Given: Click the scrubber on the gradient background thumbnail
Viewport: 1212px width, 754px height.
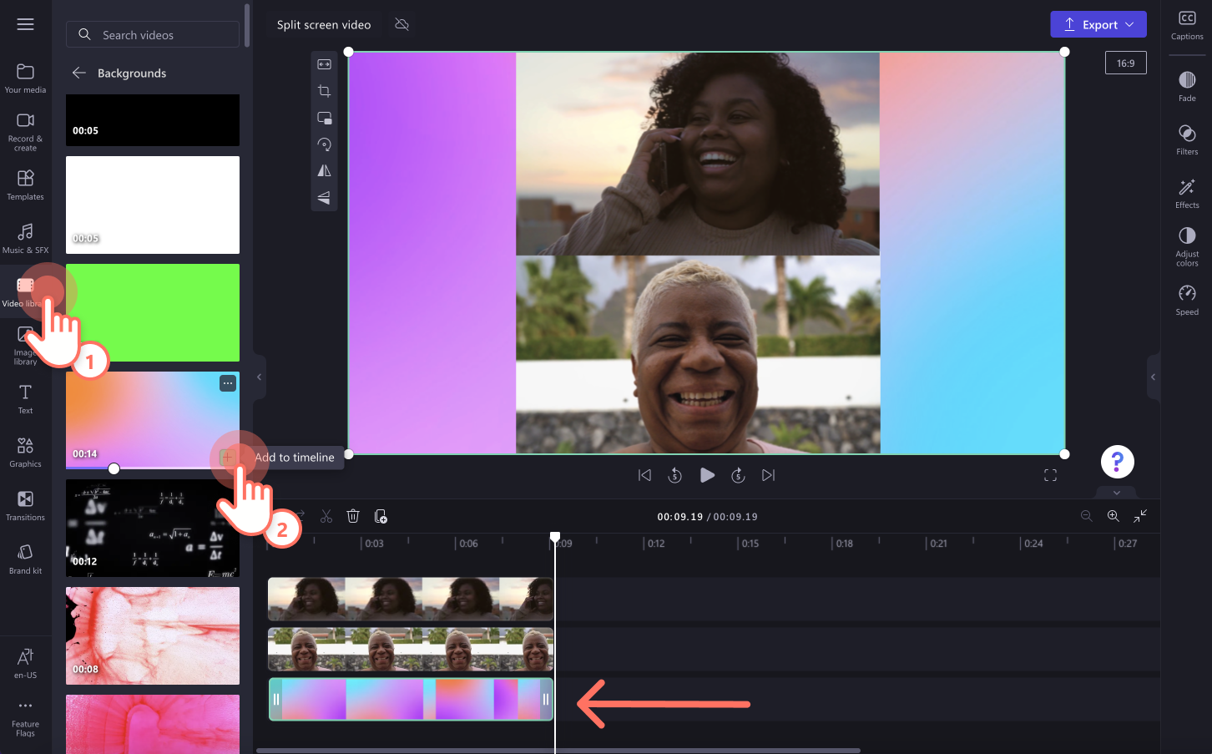Looking at the screenshot, I should (x=114, y=468).
